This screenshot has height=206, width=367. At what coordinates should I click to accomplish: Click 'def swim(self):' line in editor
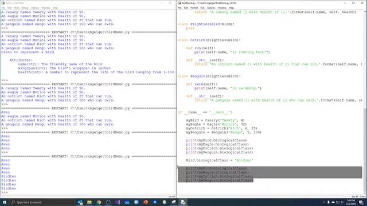pyautogui.click(x=202, y=84)
